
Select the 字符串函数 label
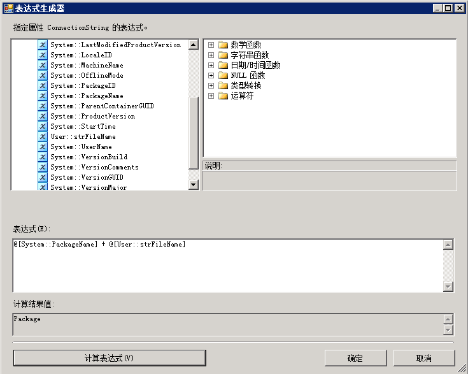(250, 55)
